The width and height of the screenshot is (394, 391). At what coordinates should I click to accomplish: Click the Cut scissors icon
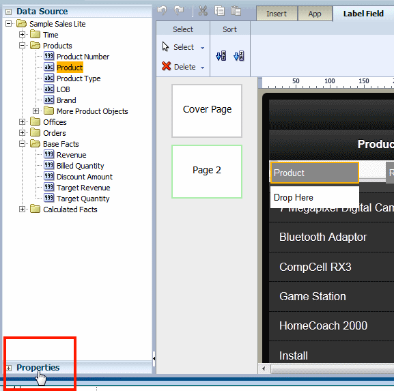coord(203,11)
